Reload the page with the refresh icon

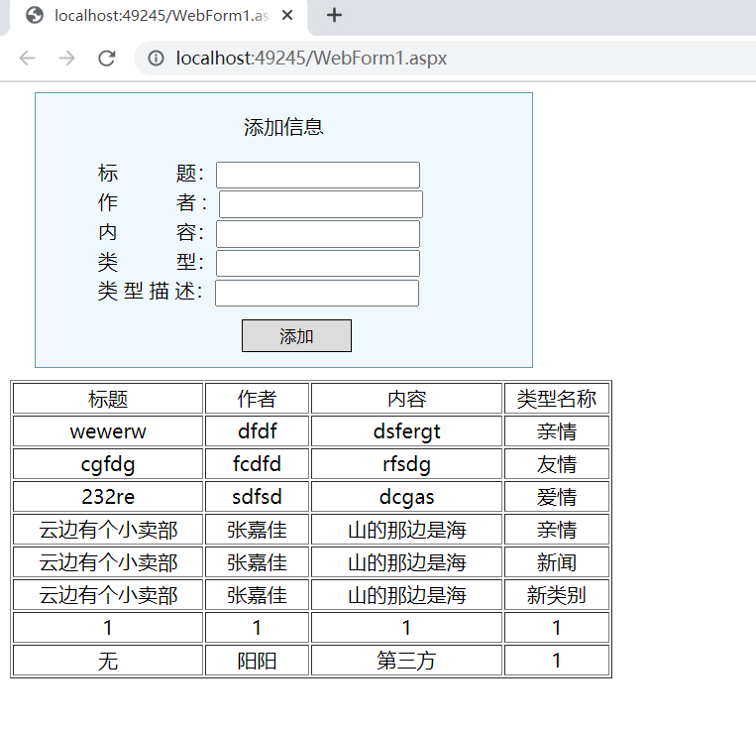(x=107, y=59)
